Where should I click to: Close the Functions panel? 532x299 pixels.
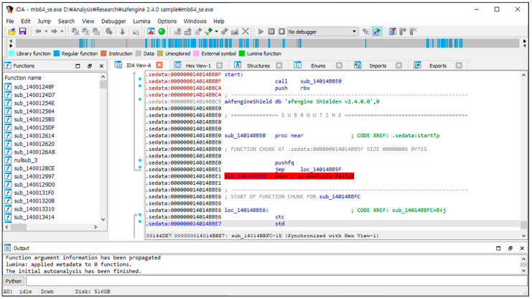click(101, 66)
